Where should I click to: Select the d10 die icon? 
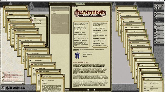(x=14, y=88)
